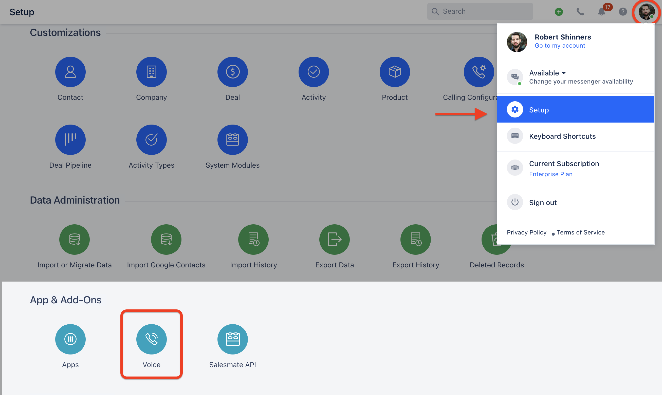Select Setup in the profile menu
The height and width of the screenshot is (395, 662).
[x=575, y=109]
